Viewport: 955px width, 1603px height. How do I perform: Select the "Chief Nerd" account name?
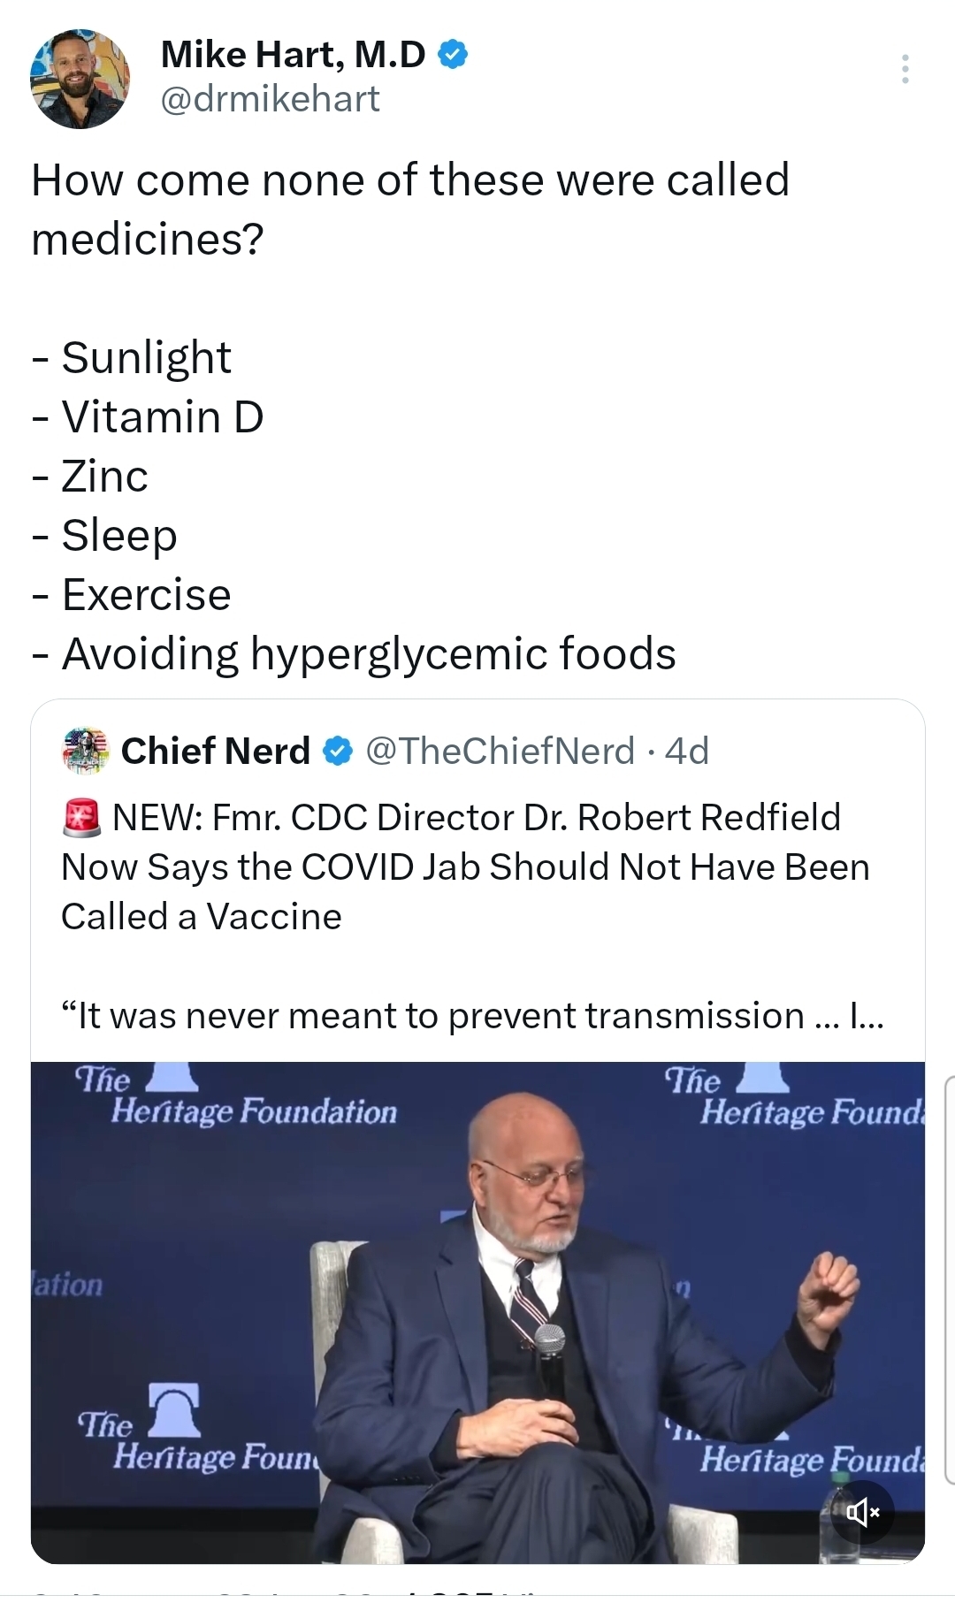coord(216,752)
